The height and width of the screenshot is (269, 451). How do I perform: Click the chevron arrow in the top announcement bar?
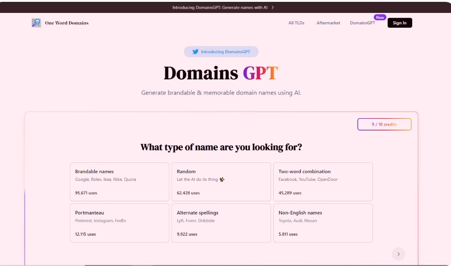(x=273, y=7)
